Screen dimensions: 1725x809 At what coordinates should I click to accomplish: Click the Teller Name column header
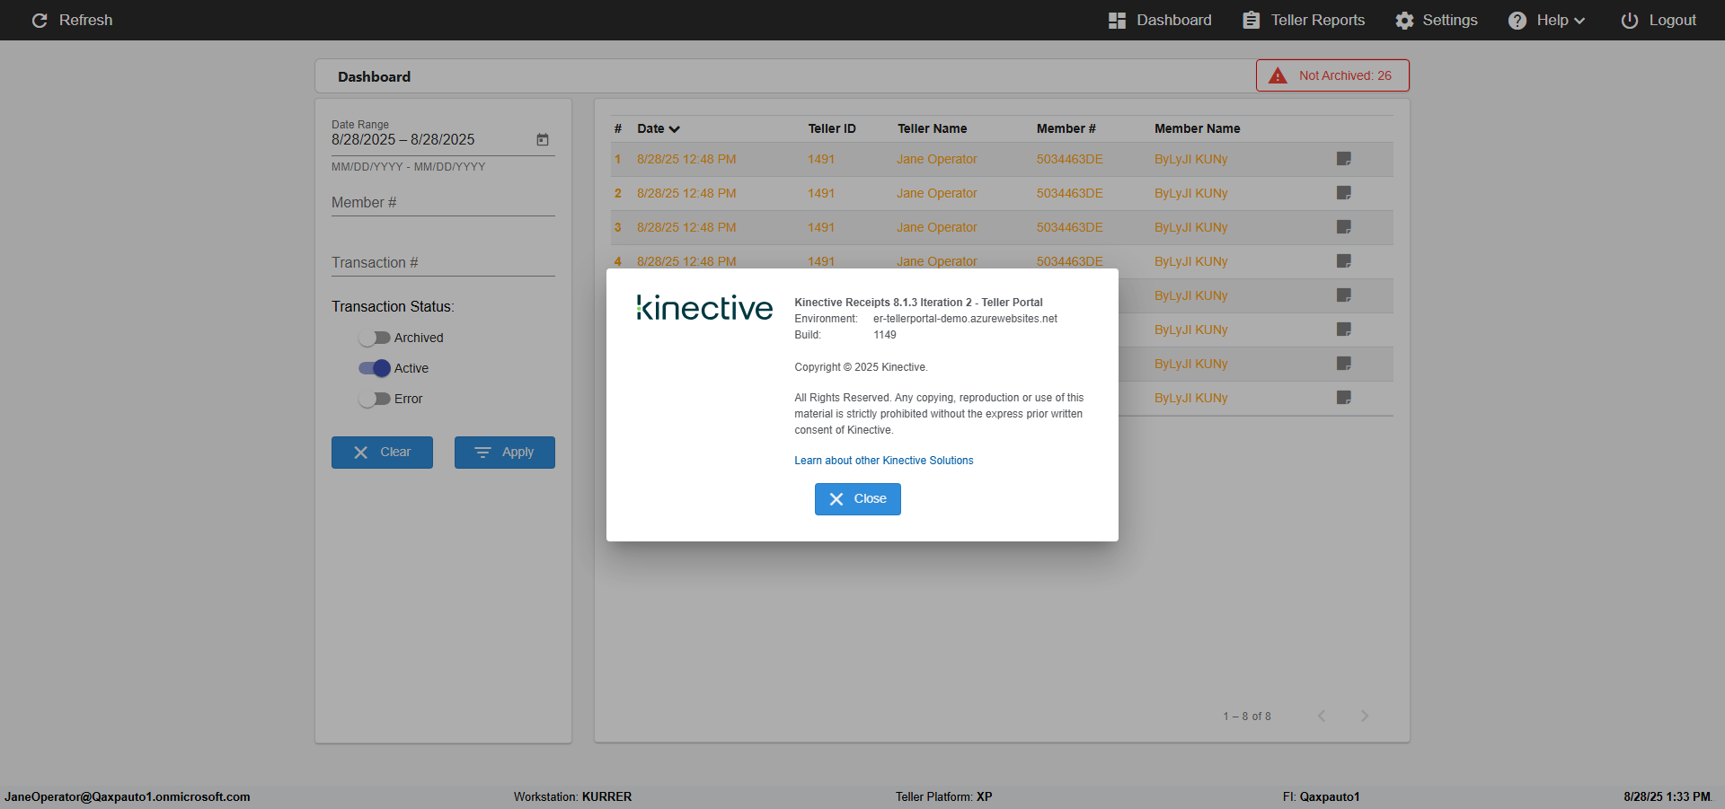(932, 128)
